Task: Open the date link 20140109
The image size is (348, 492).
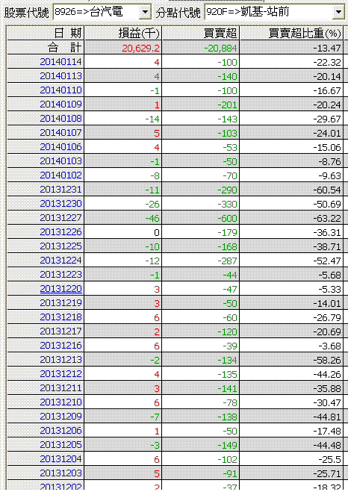Action: pos(61,105)
